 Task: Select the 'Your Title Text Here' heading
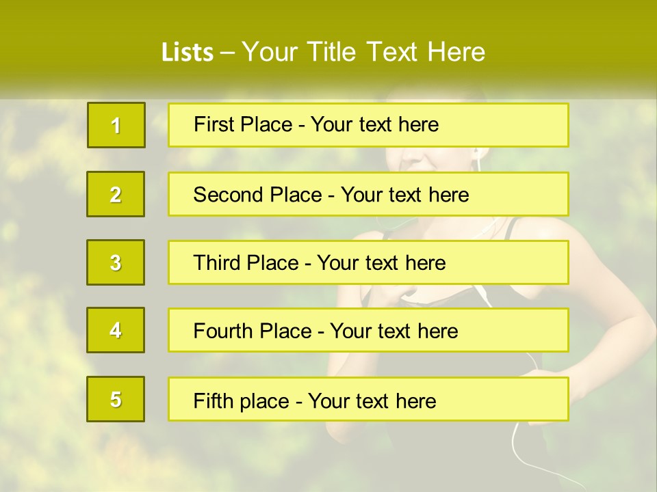click(x=363, y=53)
